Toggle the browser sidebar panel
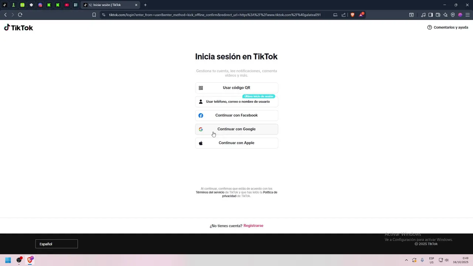This screenshot has height=266, width=473. click(431, 15)
